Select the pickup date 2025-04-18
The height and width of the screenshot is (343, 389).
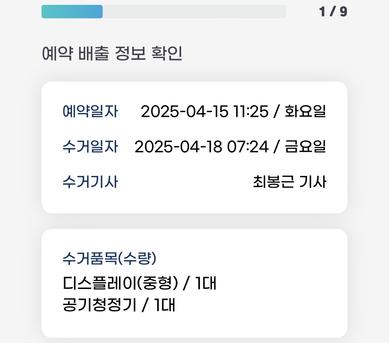pyautogui.click(x=178, y=147)
